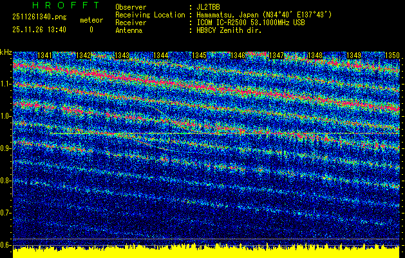
Task: Select the 0.9 frequency axis label
Action: (x=6, y=148)
